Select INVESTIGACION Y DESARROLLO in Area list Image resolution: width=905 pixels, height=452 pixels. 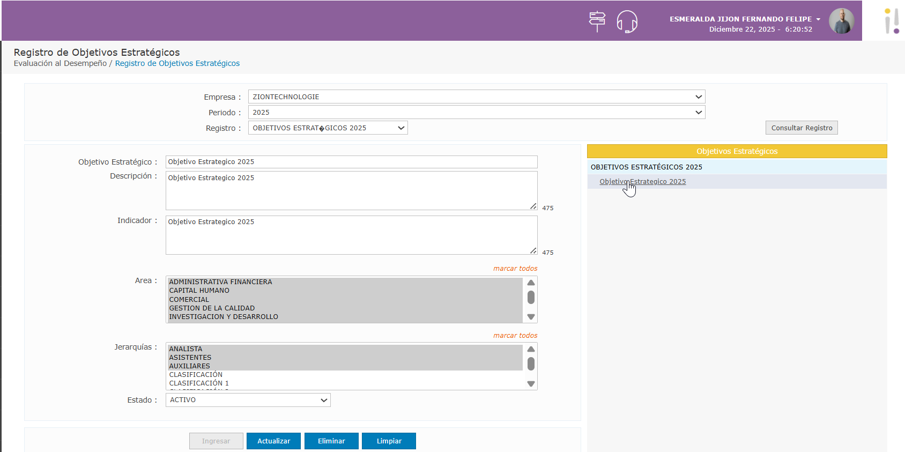[345, 317]
